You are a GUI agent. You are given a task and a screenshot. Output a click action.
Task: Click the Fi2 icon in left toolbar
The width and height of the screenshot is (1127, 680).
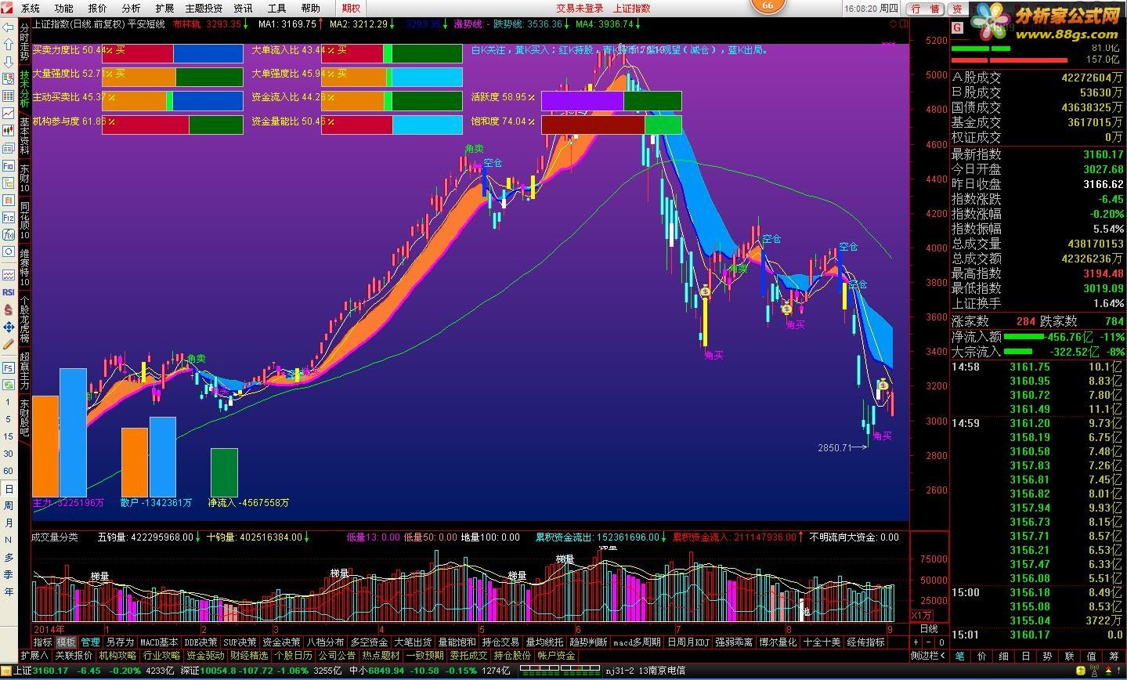coord(9,218)
